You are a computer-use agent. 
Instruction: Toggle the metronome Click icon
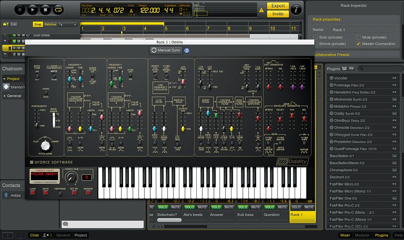pos(131,11)
